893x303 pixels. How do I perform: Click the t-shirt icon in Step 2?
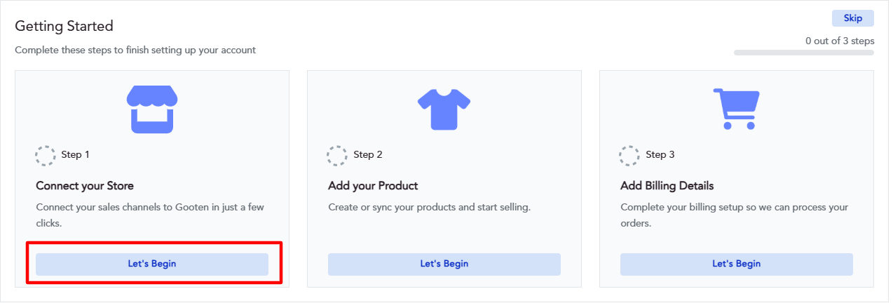pos(444,109)
